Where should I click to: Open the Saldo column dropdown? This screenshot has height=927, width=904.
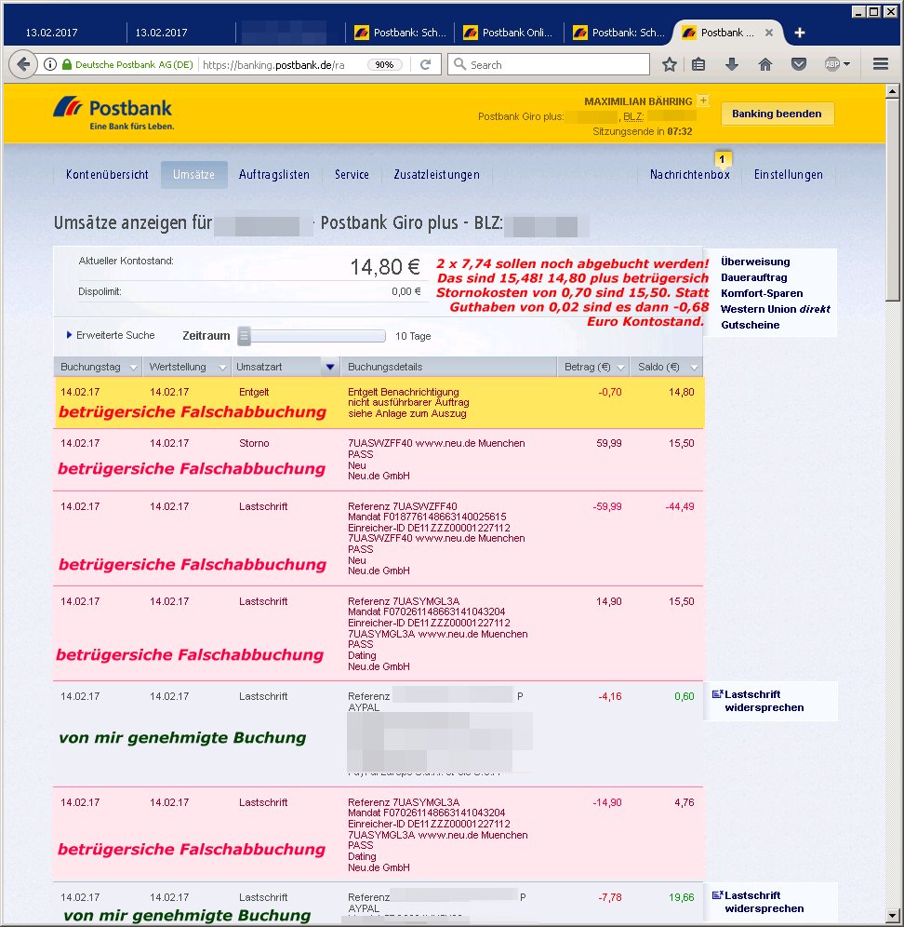694,367
